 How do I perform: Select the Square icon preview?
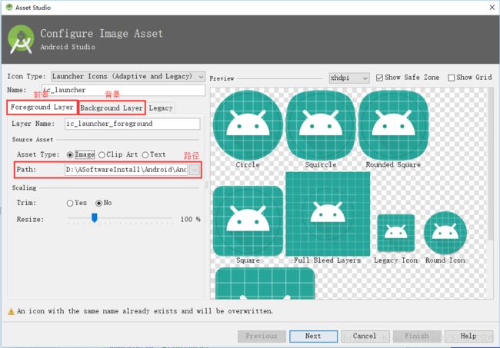point(248,221)
